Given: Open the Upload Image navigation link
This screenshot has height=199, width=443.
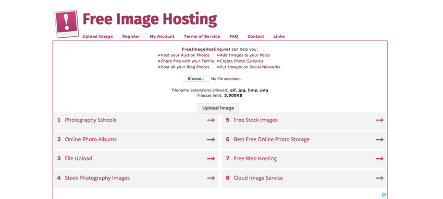Looking at the screenshot, I should click(x=98, y=36).
